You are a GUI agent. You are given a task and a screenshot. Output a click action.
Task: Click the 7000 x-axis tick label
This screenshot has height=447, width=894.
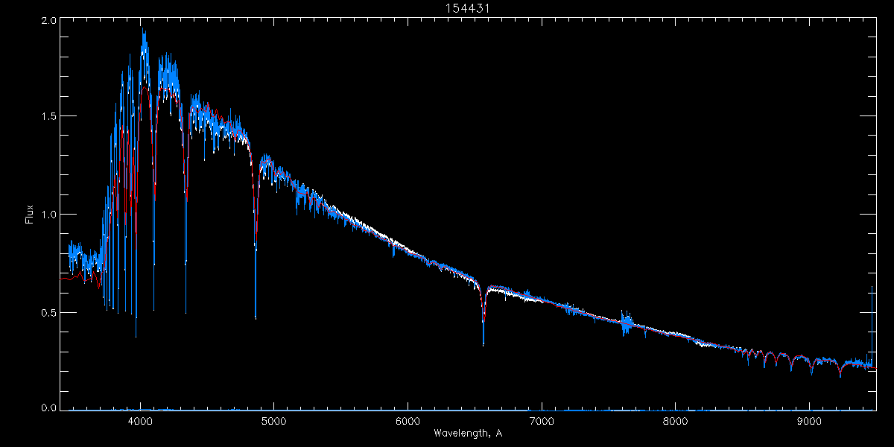[542, 419]
